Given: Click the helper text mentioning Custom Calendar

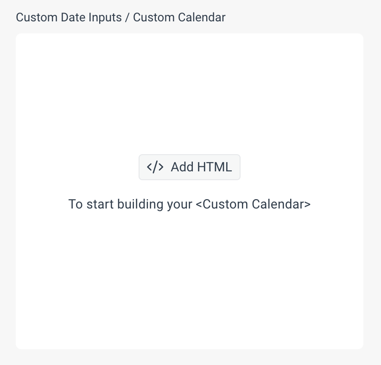Looking at the screenshot, I should point(190,204).
